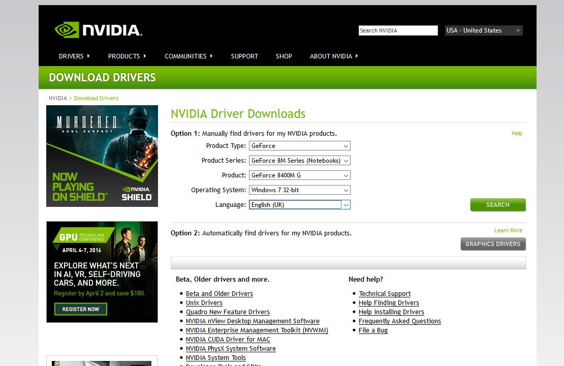564x366 pixels.
Task: Go to the SUPPORT page
Action: [x=244, y=56]
